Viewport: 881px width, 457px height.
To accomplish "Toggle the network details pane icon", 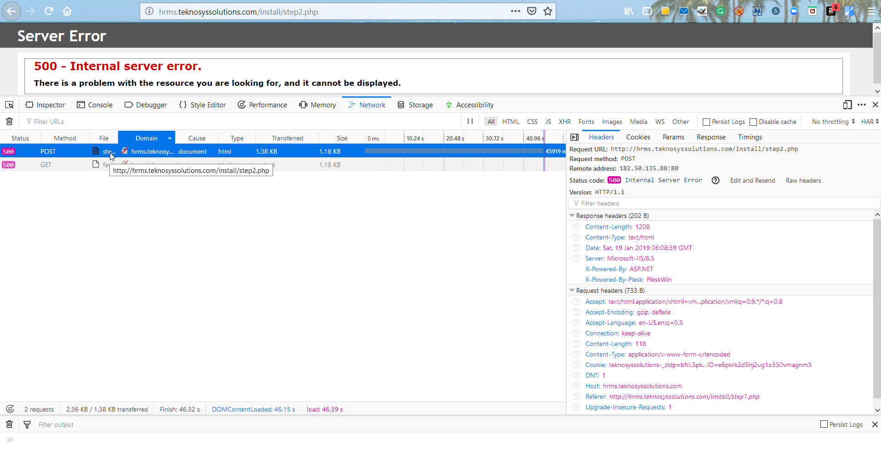I will click(x=574, y=137).
